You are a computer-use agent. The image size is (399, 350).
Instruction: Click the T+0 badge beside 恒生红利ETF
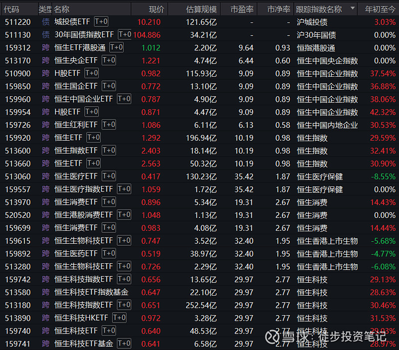pyautogui.click(x=109, y=125)
